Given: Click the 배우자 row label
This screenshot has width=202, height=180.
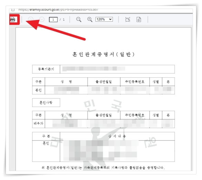Looking at the screenshot, I should pyautogui.click(x=39, y=124).
